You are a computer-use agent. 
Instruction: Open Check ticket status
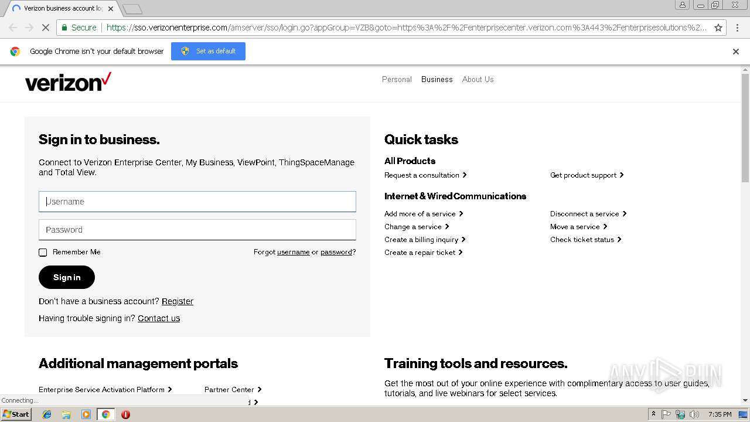pyautogui.click(x=586, y=240)
